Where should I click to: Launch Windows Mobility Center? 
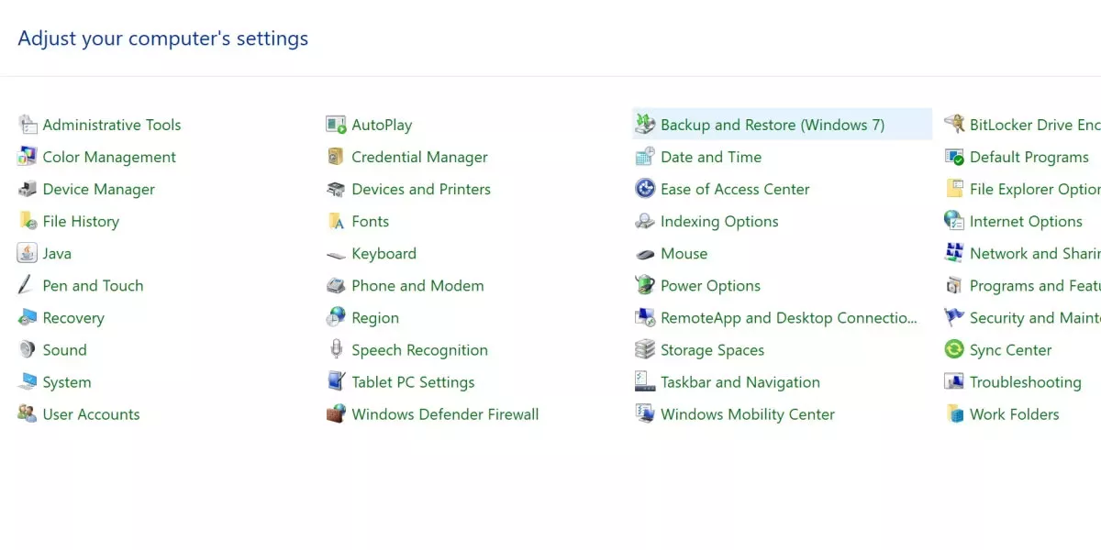pyautogui.click(x=748, y=414)
